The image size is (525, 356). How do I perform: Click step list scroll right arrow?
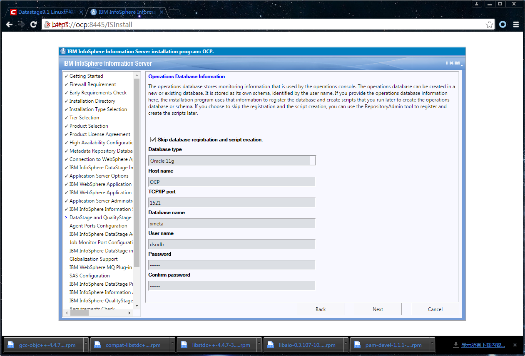pyautogui.click(x=129, y=313)
